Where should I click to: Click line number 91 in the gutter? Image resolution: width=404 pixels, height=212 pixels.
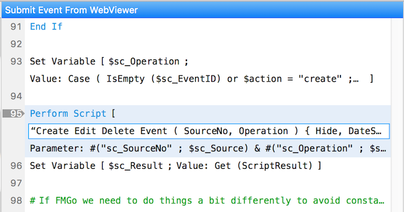point(16,27)
